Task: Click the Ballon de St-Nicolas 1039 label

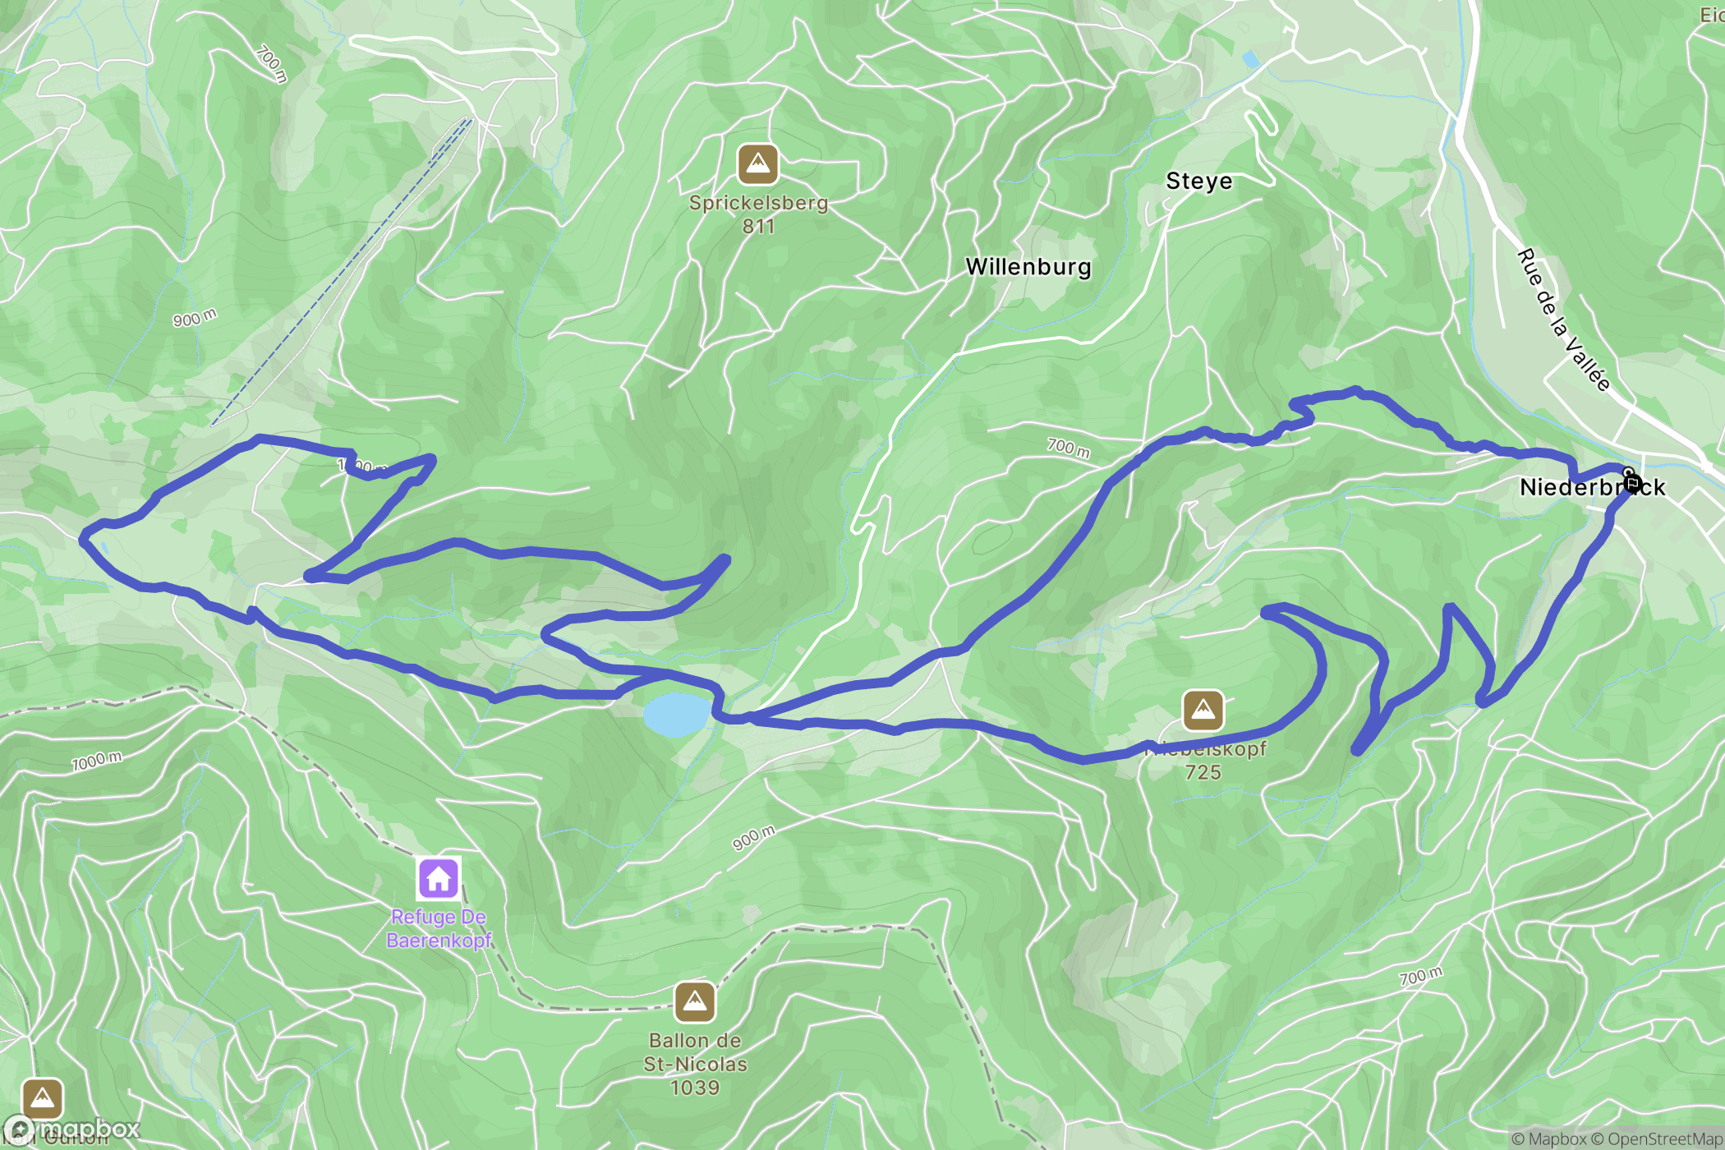Action: [x=695, y=1064]
